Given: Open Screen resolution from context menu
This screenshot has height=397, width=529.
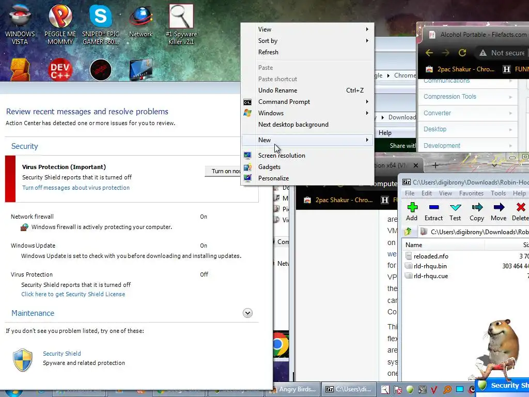Looking at the screenshot, I should tap(307, 155).
